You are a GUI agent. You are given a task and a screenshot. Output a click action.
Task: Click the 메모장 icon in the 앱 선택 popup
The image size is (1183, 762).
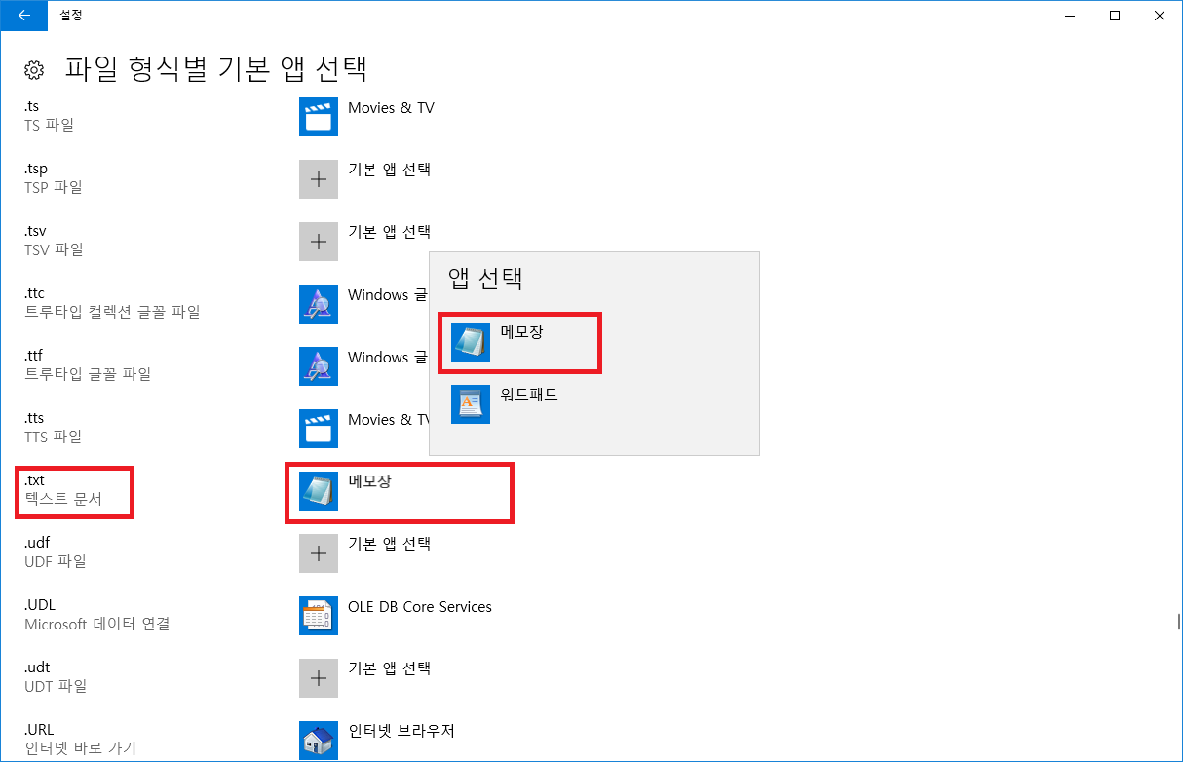click(471, 341)
